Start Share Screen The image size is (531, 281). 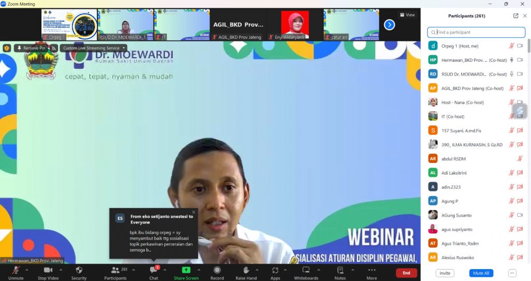186,270
